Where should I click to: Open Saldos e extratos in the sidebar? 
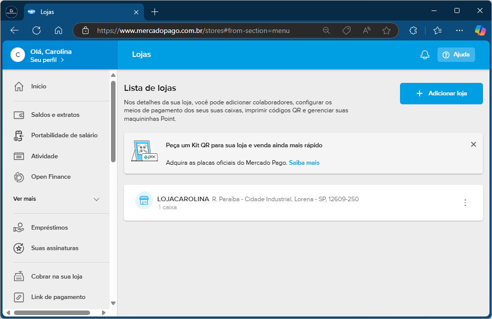pos(55,115)
